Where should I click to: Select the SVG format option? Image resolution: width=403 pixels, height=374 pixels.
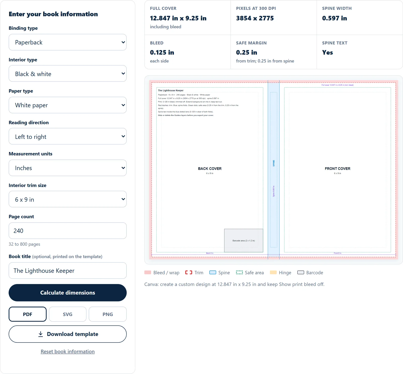click(x=68, y=314)
